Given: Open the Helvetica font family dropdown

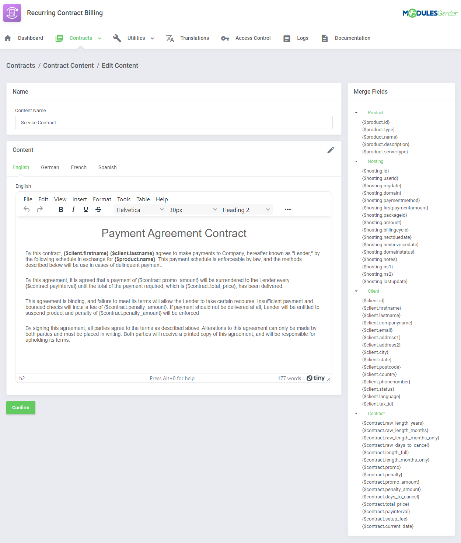Looking at the screenshot, I should coord(139,209).
